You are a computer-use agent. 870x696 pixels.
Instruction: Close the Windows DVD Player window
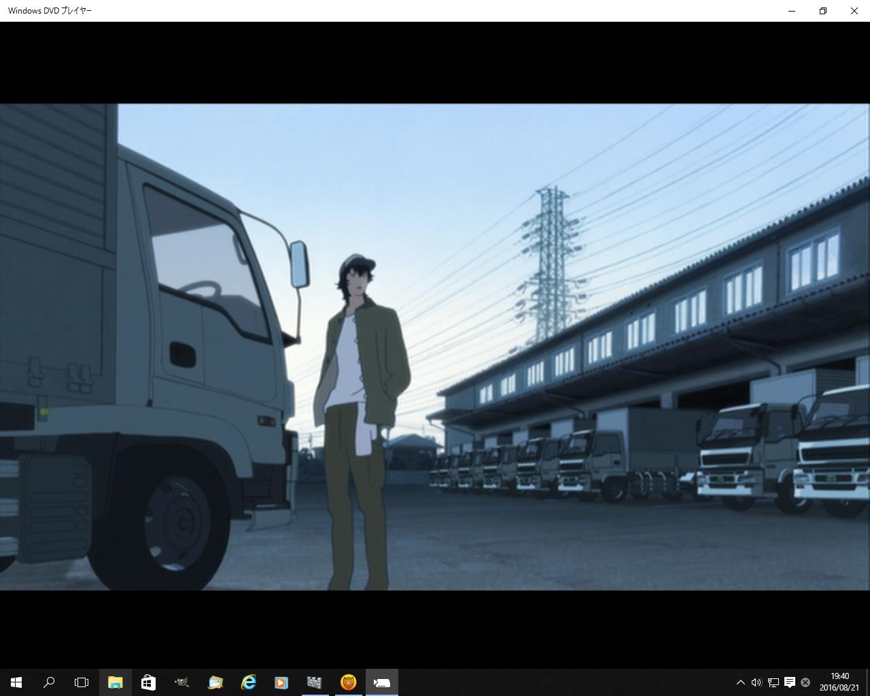click(854, 11)
